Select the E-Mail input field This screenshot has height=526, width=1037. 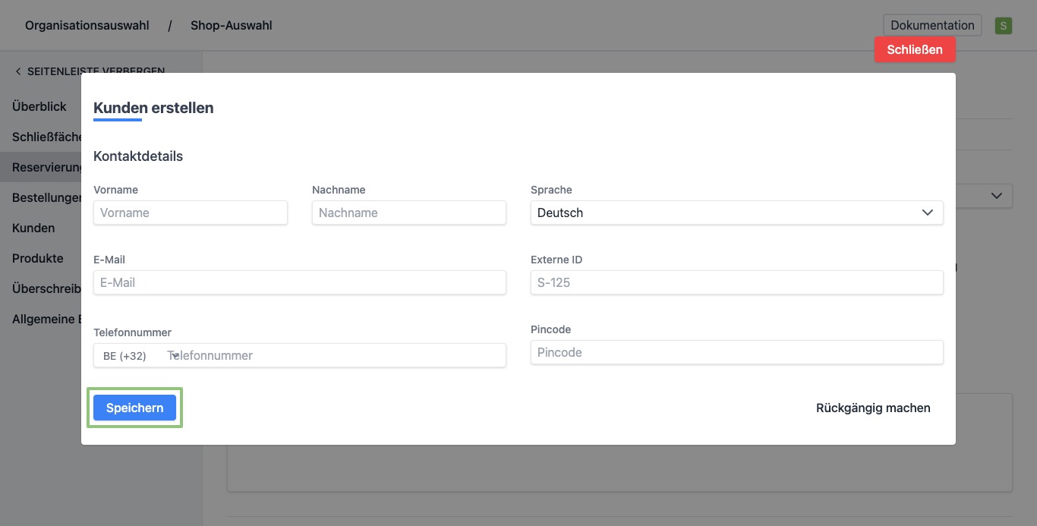(x=299, y=282)
